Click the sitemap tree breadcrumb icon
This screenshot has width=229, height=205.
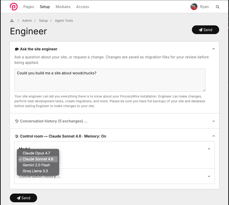pyautogui.click(x=12, y=21)
